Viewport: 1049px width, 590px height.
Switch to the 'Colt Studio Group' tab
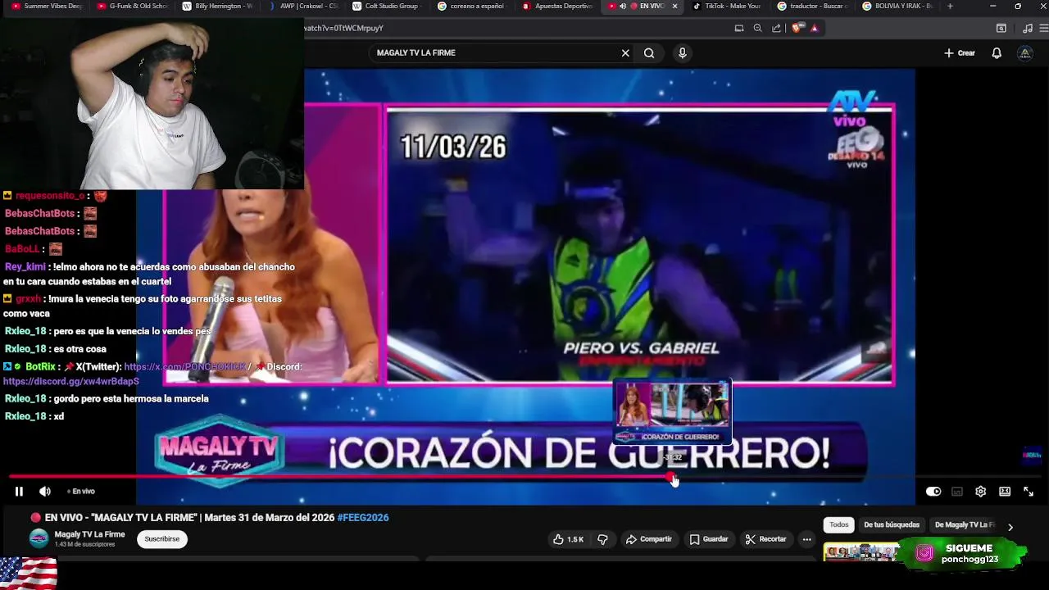(x=388, y=6)
